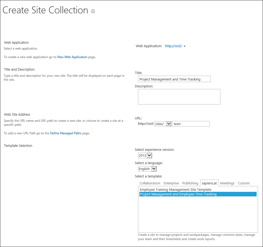Open the Define Managed Paths link
Screen dimensions: 263x247
point(66,133)
